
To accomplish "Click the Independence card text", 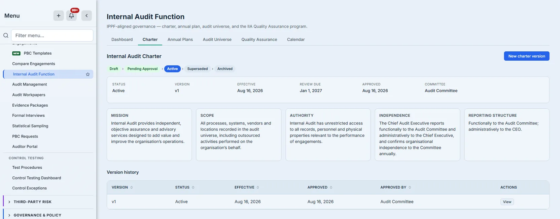I will [417, 139].
